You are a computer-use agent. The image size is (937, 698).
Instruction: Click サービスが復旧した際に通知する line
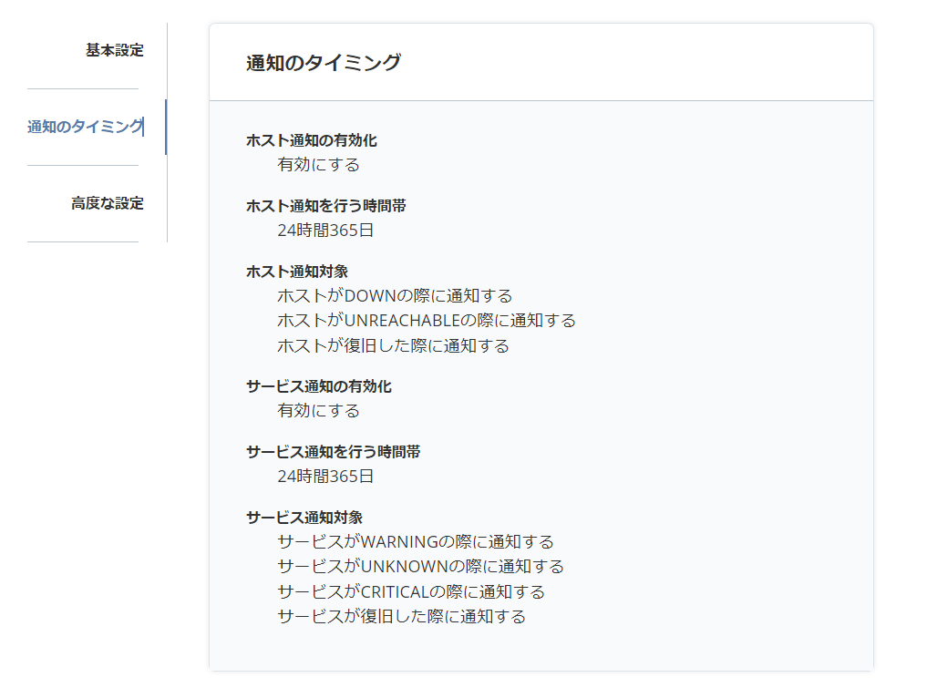401,616
